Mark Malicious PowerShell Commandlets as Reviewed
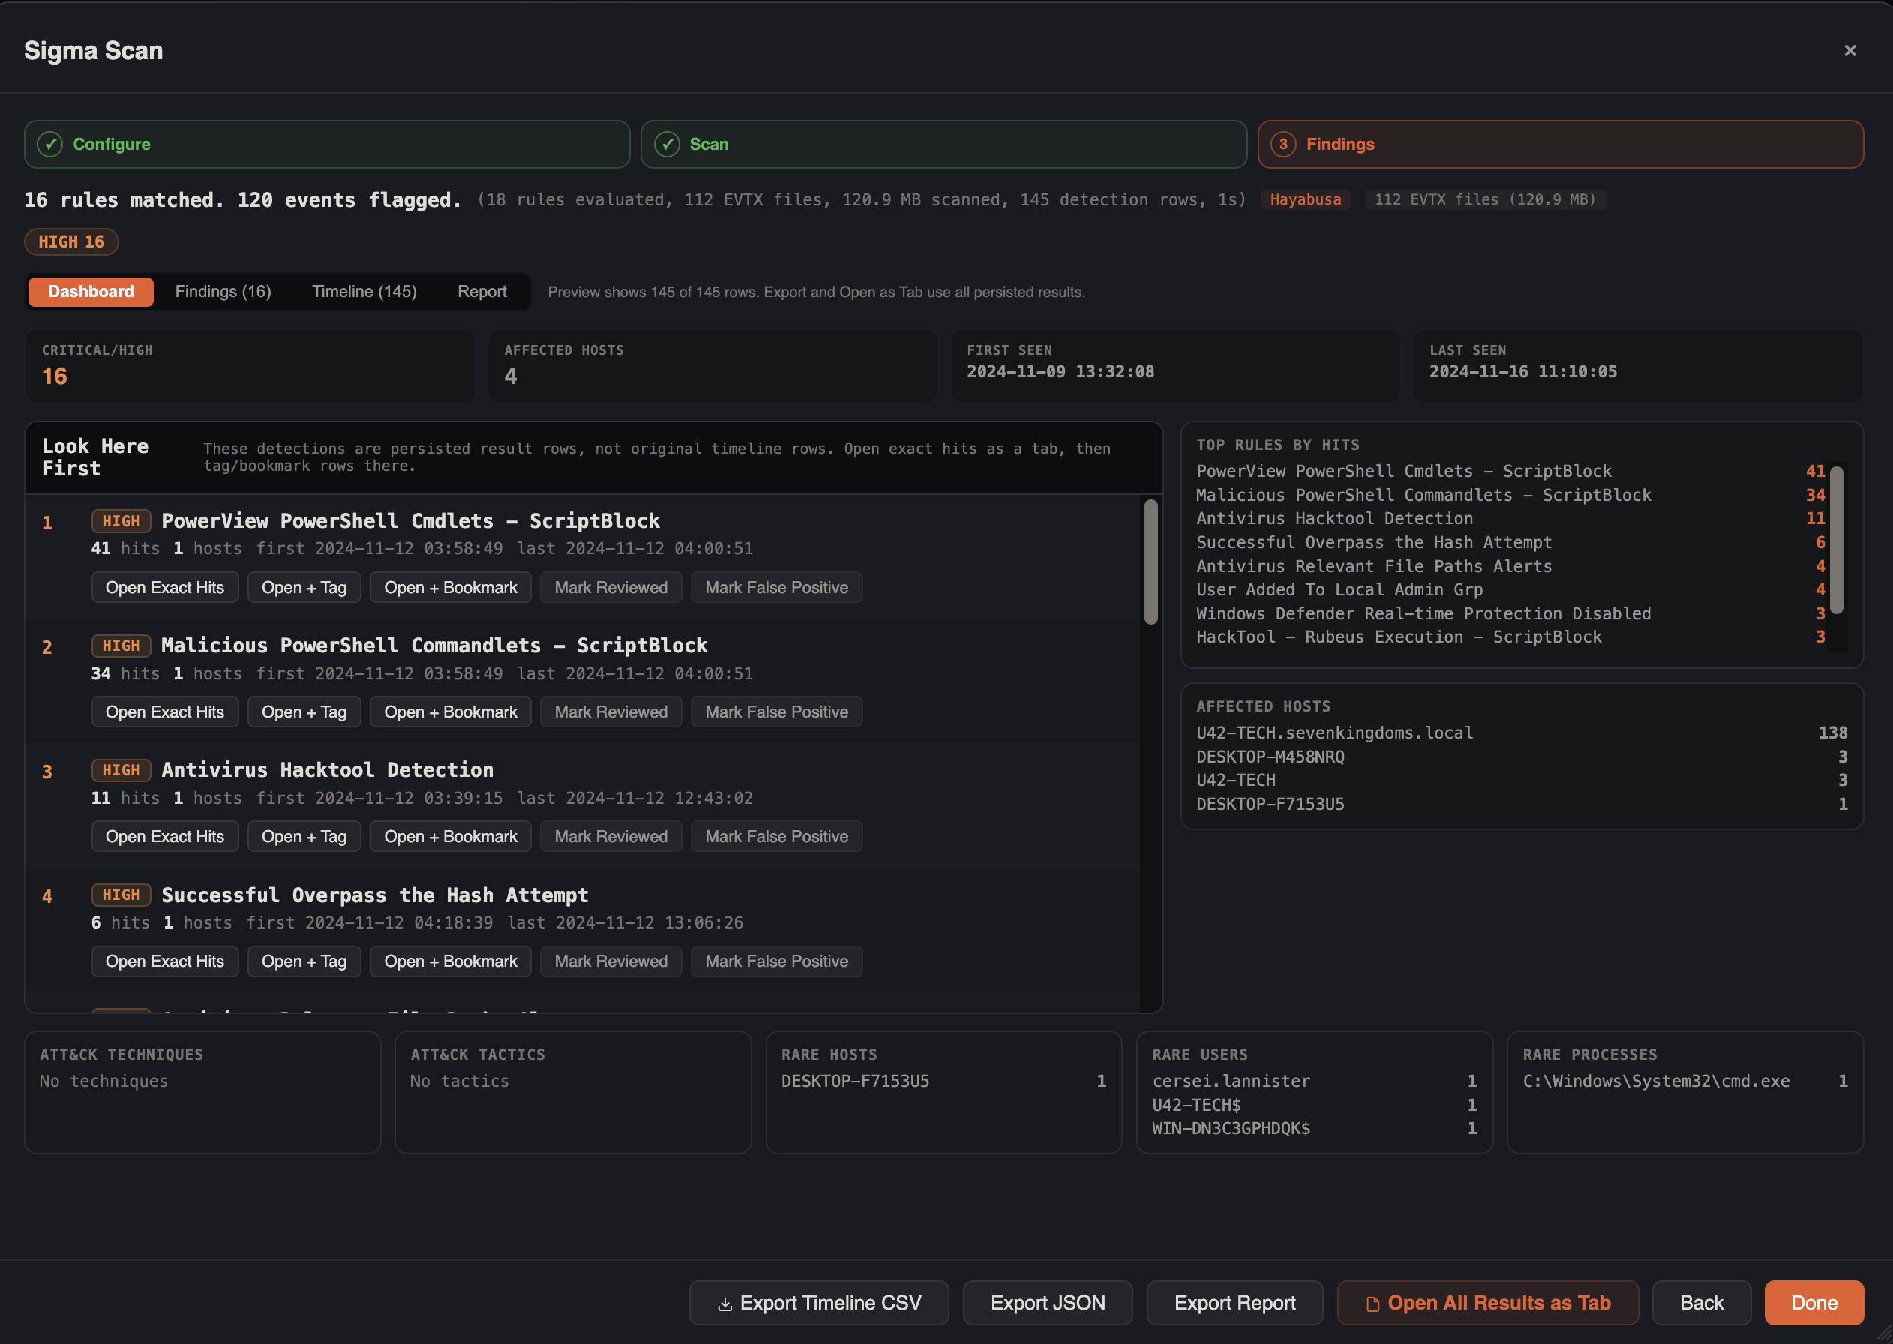The image size is (1893, 1344). [610, 712]
